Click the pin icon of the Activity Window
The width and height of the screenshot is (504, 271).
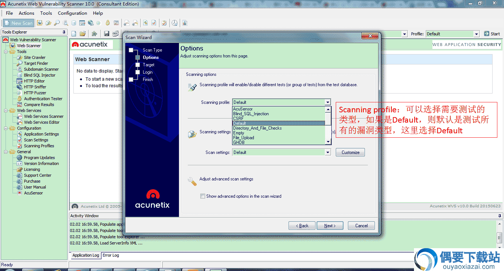[500, 216]
